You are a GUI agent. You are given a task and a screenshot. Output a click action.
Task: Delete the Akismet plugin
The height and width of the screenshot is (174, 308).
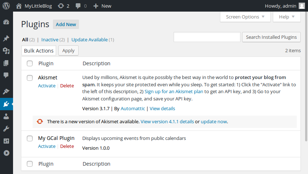(67, 86)
